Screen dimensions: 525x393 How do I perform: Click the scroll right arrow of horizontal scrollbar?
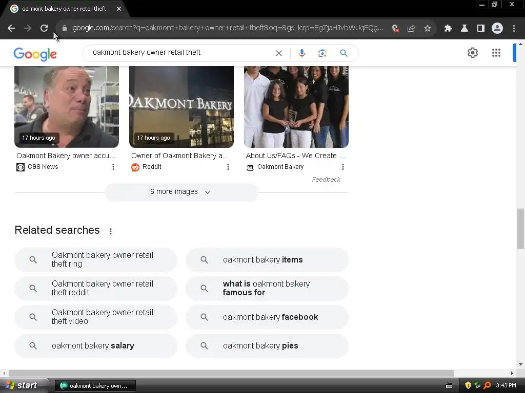[x=512, y=373]
